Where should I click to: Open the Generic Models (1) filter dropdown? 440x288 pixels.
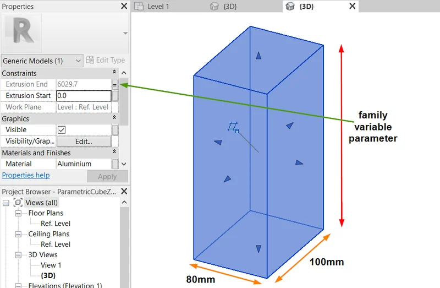[x=42, y=61]
